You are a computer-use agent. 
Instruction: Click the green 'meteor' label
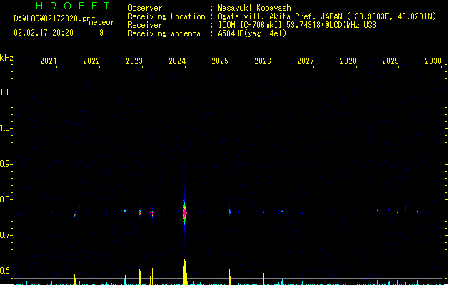101,22
